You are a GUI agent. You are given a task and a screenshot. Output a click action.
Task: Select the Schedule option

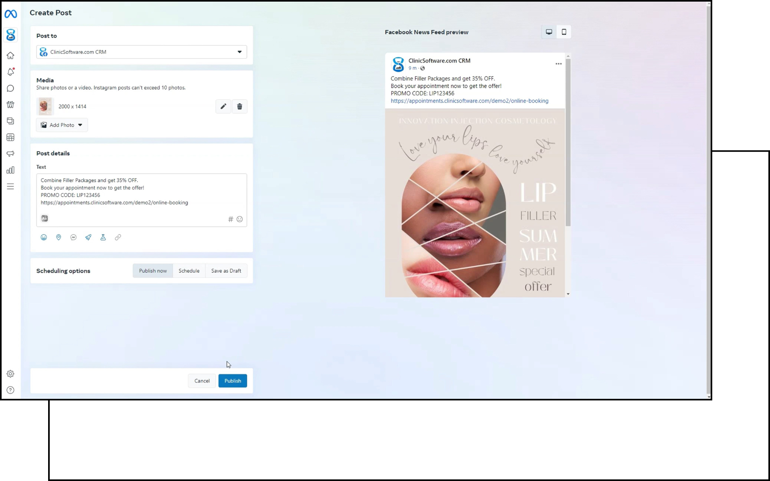pyautogui.click(x=189, y=271)
